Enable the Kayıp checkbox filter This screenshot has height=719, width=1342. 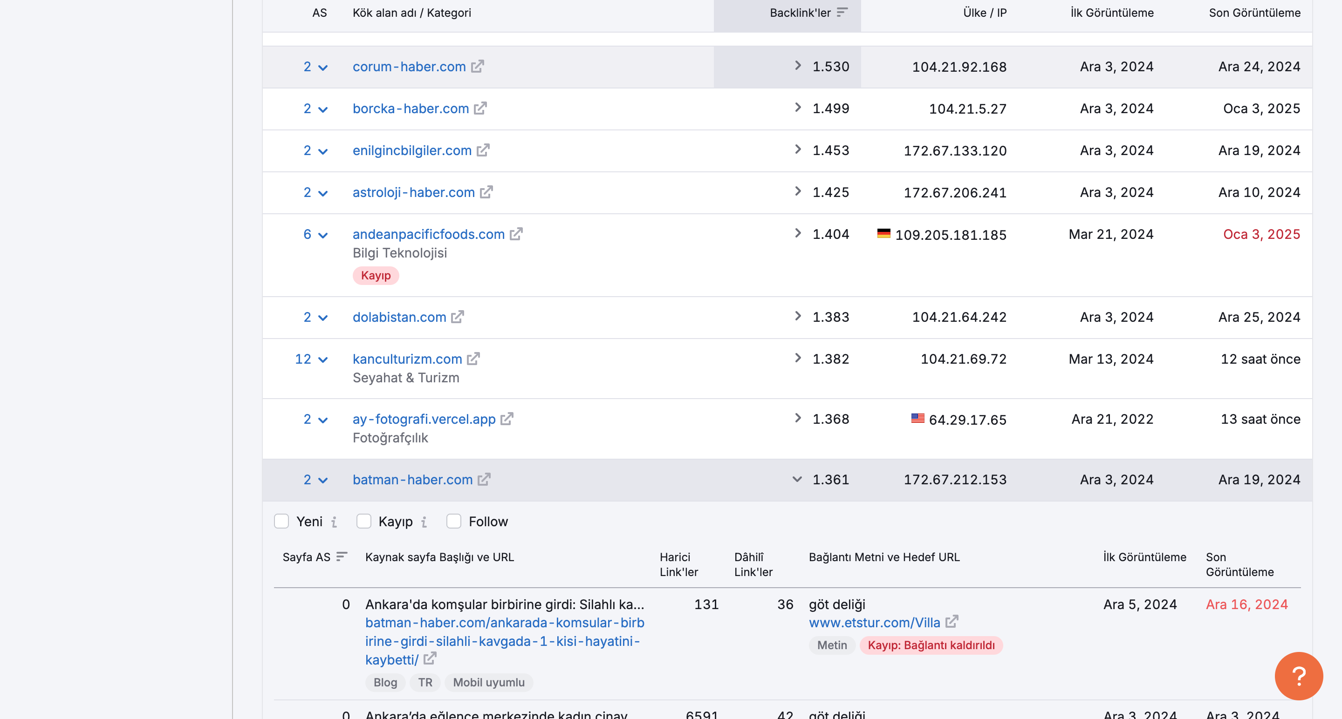coord(363,521)
